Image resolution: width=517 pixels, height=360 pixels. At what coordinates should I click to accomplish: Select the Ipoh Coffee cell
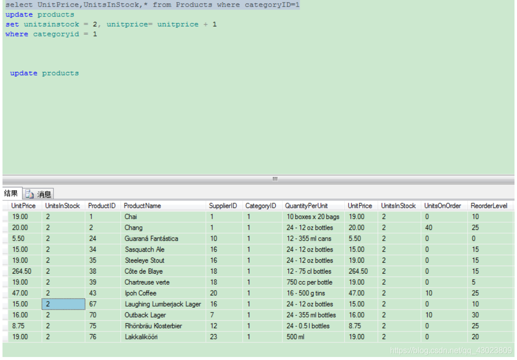tap(163, 293)
